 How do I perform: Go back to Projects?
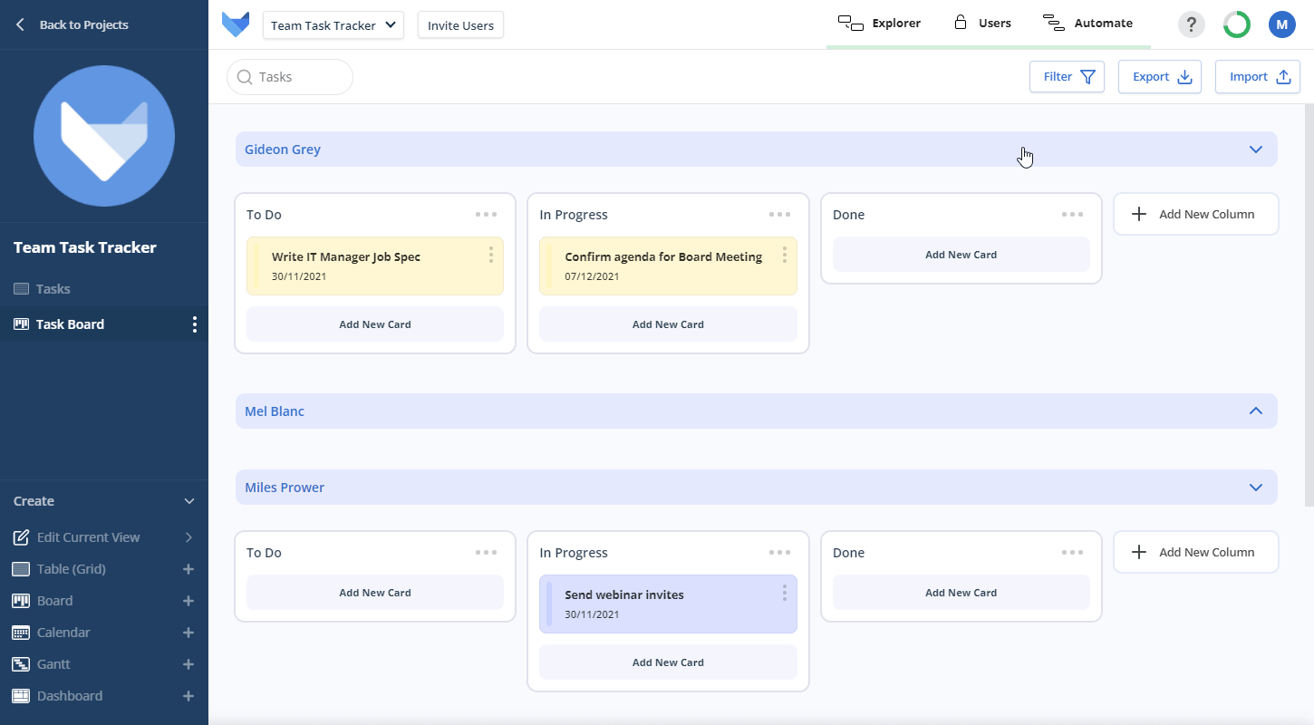(72, 24)
